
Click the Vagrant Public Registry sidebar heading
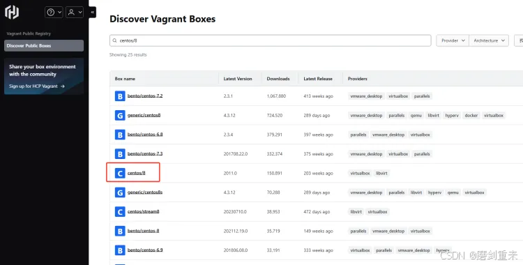29,33
